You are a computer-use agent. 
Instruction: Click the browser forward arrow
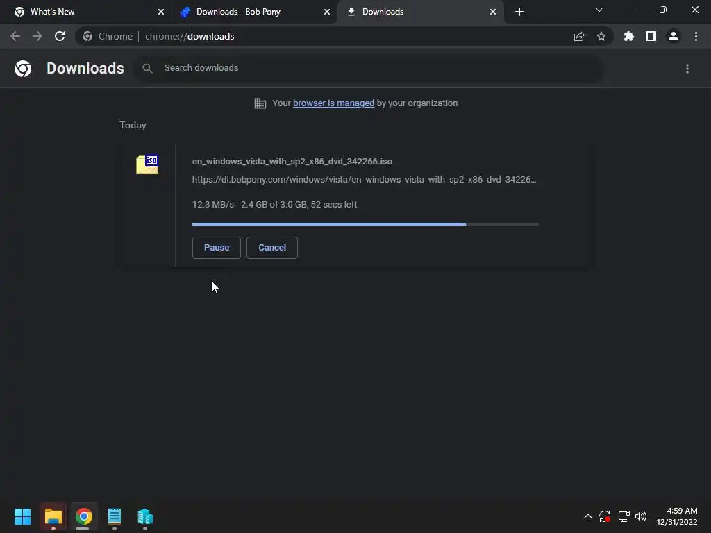pos(37,36)
